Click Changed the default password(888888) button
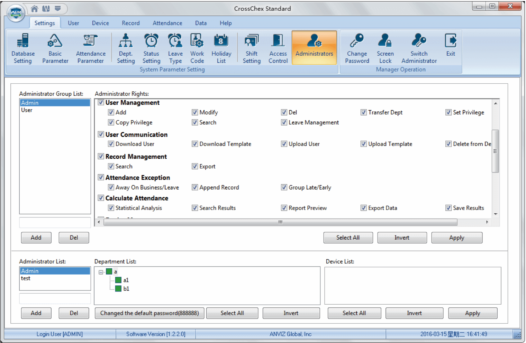Viewport: 526px width, 343px height. pos(149,313)
